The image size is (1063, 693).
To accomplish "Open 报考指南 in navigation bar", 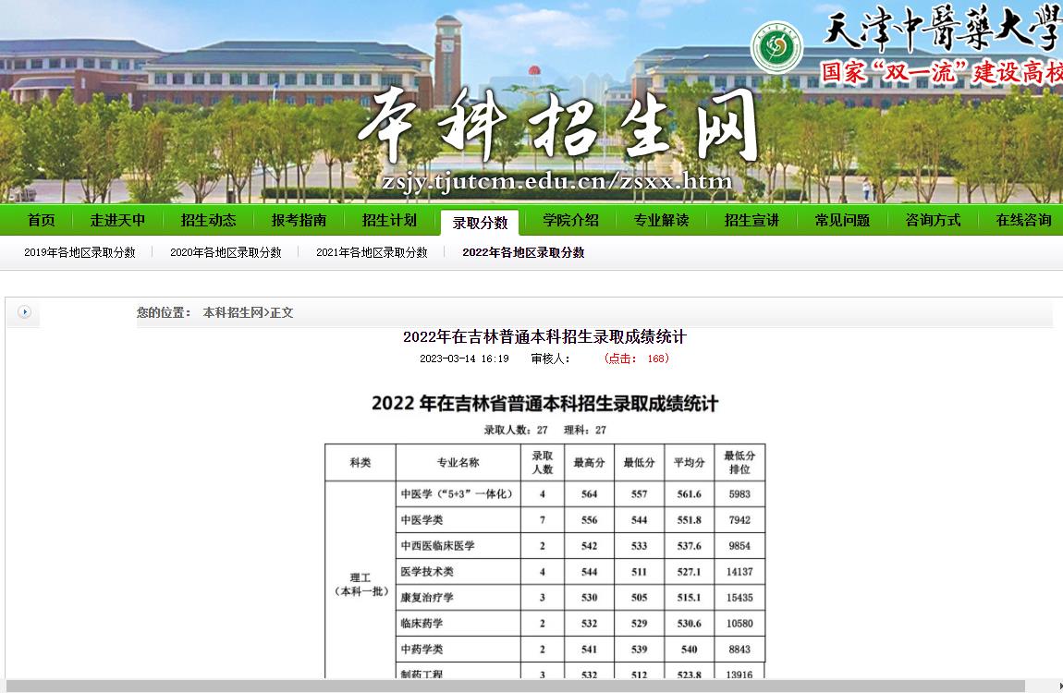I will (x=299, y=220).
